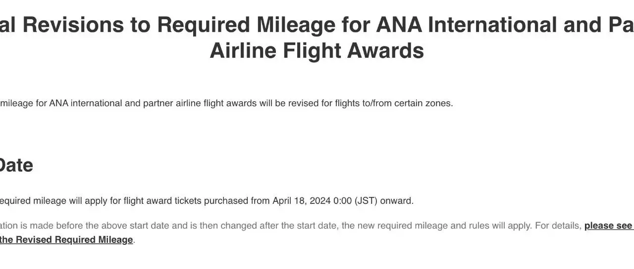Open the "please see" underlined link

tap(608, 226)
